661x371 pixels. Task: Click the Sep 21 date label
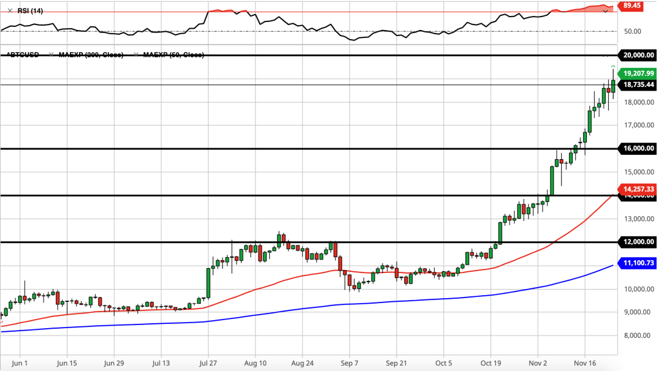[x=396, y=363]
